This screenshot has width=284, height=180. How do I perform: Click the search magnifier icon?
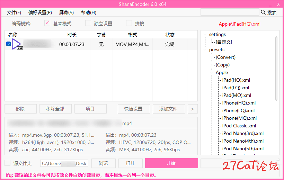point(263,12)
